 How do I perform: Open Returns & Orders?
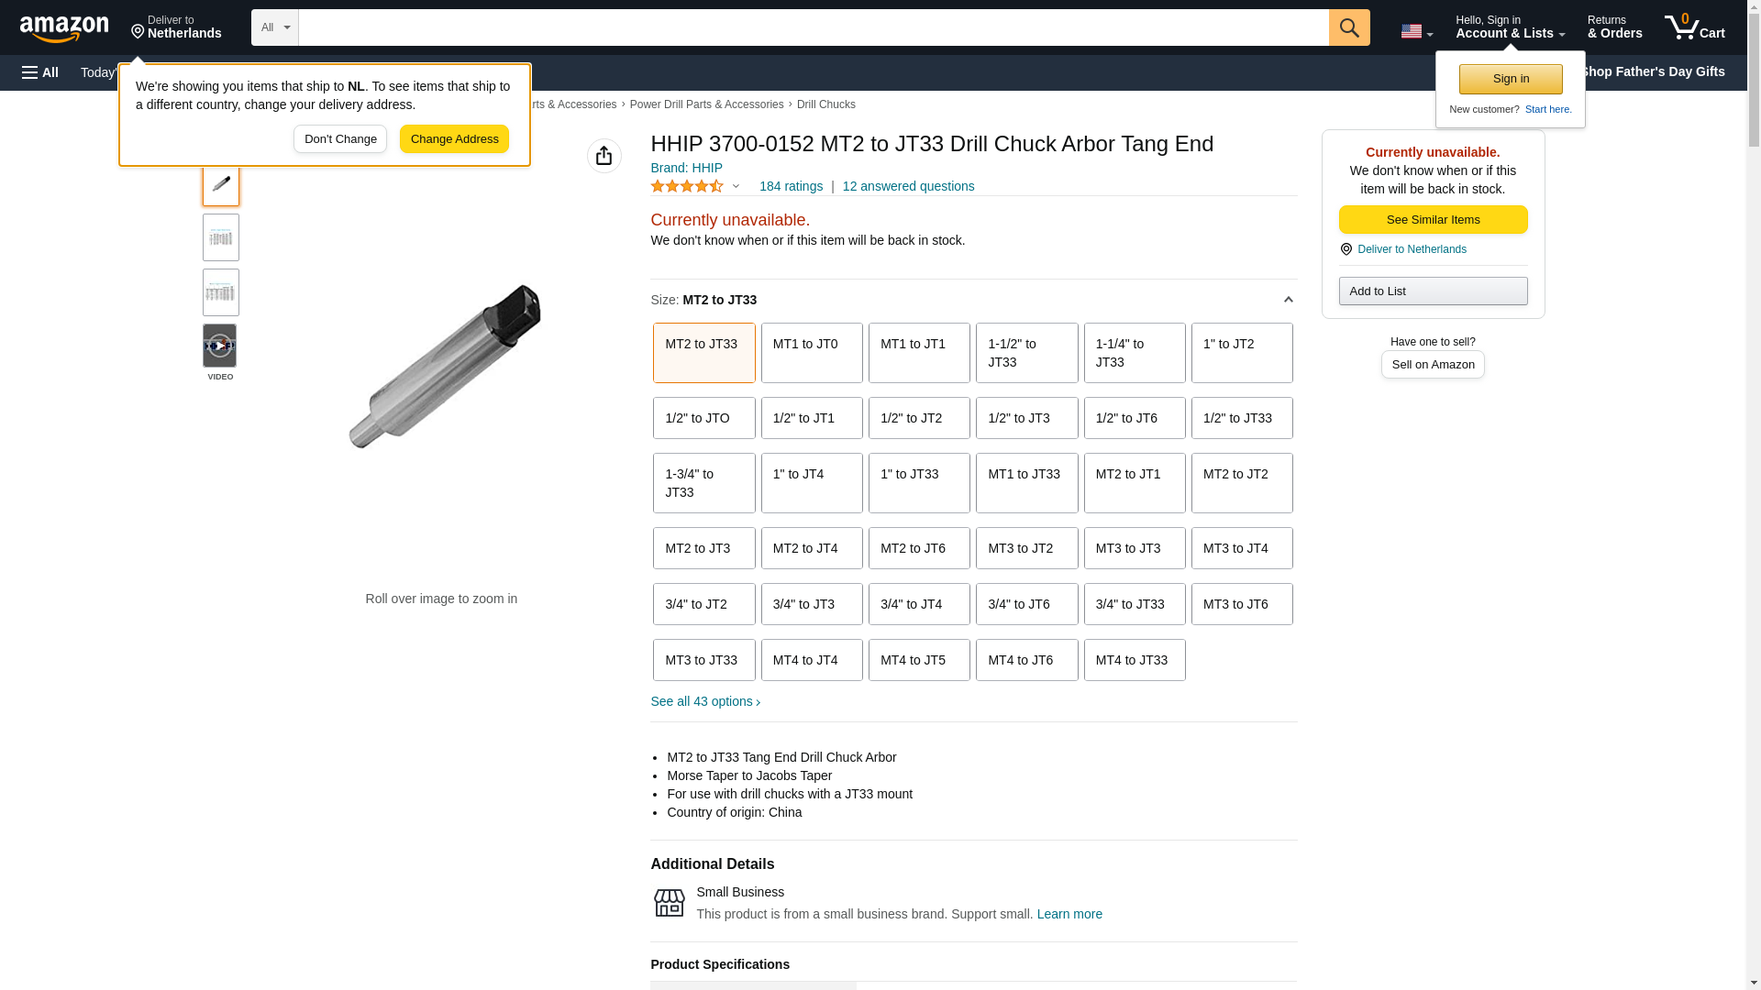pos(1614,27)
